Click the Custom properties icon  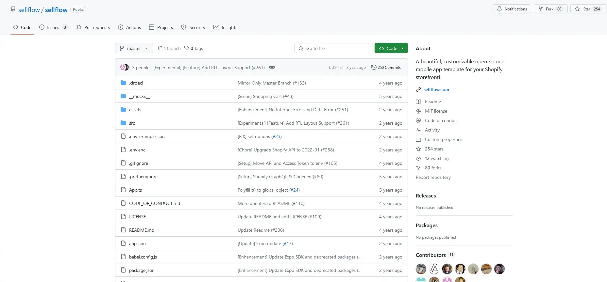tap(418, 139)
